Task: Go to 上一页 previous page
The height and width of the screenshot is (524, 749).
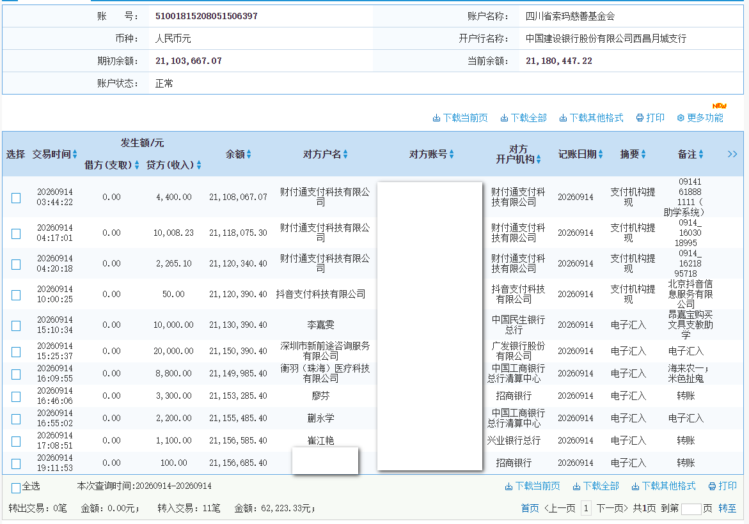Action: pyautogui.click(x=560, y=508)
